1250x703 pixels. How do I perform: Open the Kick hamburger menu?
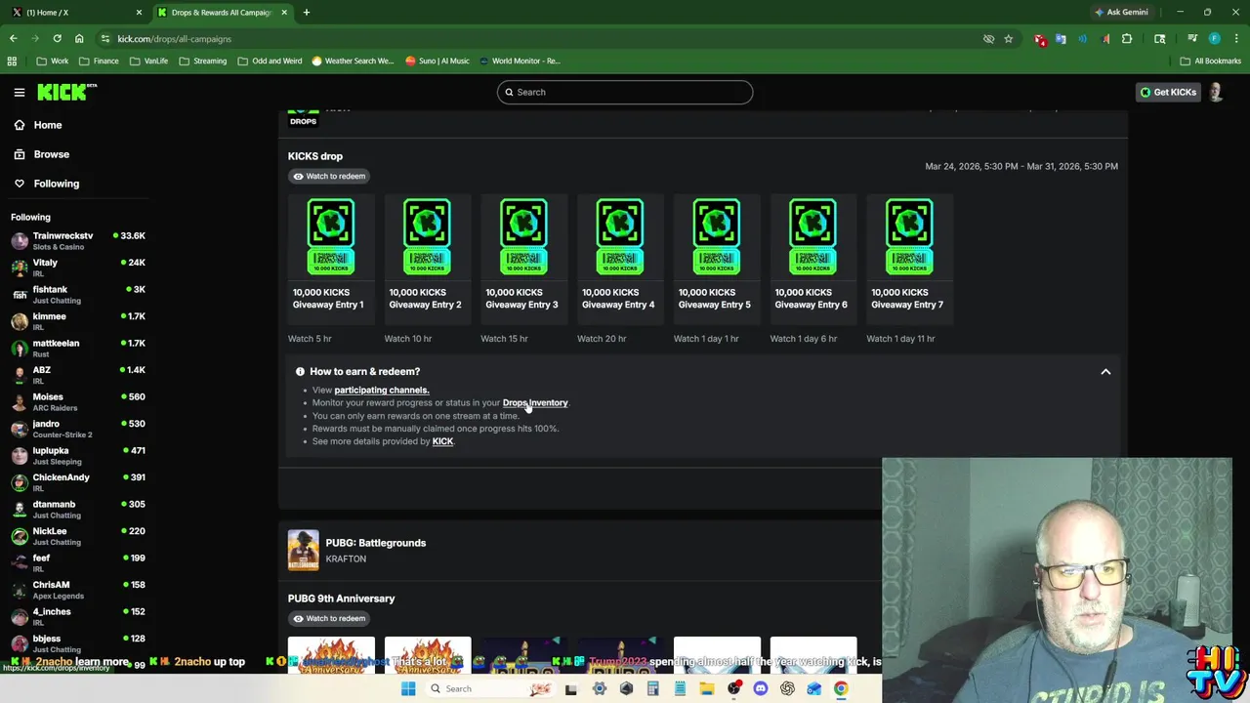click(x=19, y=92)
